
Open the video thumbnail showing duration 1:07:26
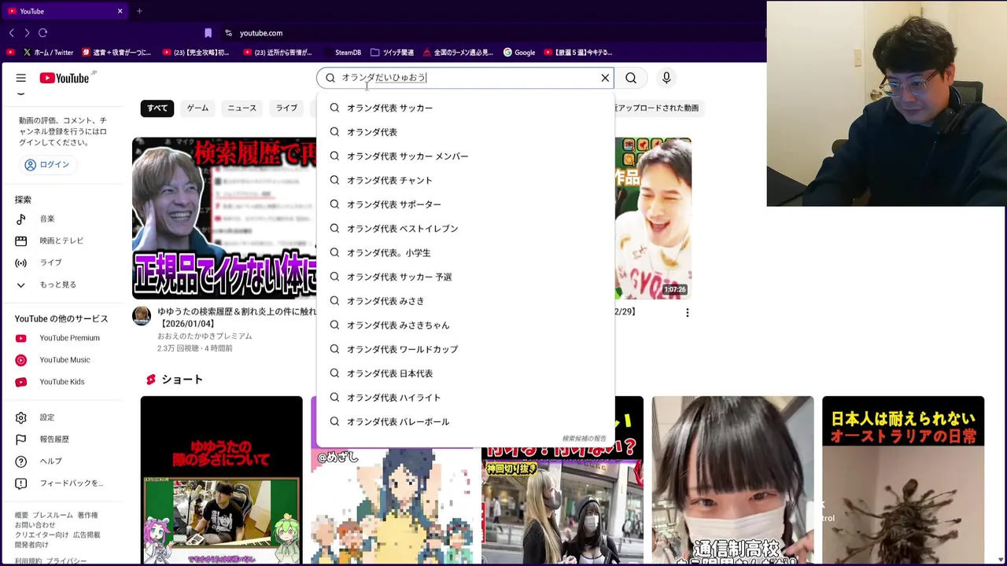[x=653, y=219]
